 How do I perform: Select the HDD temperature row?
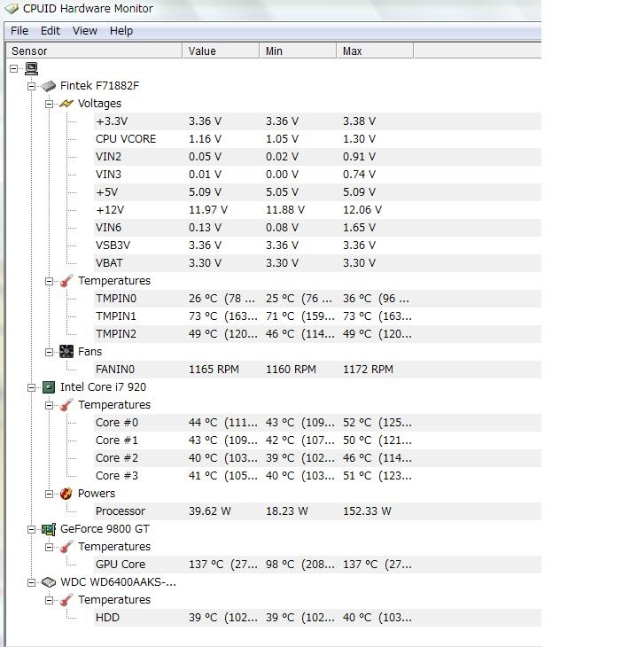click(317, 618)
